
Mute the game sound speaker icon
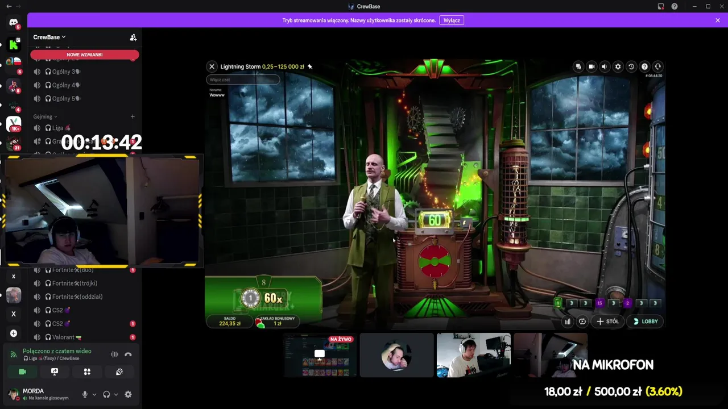point(605,66)
